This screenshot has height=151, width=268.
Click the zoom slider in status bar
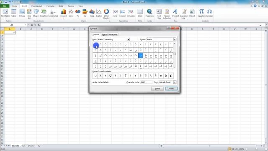(x=256, y=149)
